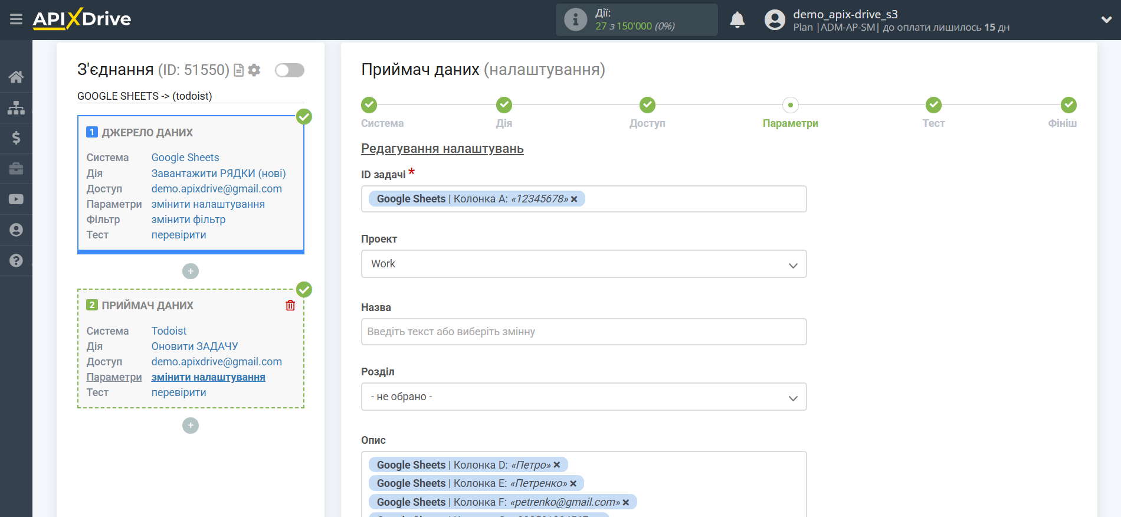Toggle the connection on/off switch

(x=290, y=70)
